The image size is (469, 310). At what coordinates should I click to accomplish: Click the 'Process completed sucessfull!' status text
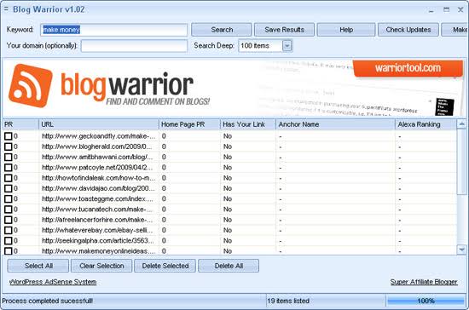click(x=47, y=301)
